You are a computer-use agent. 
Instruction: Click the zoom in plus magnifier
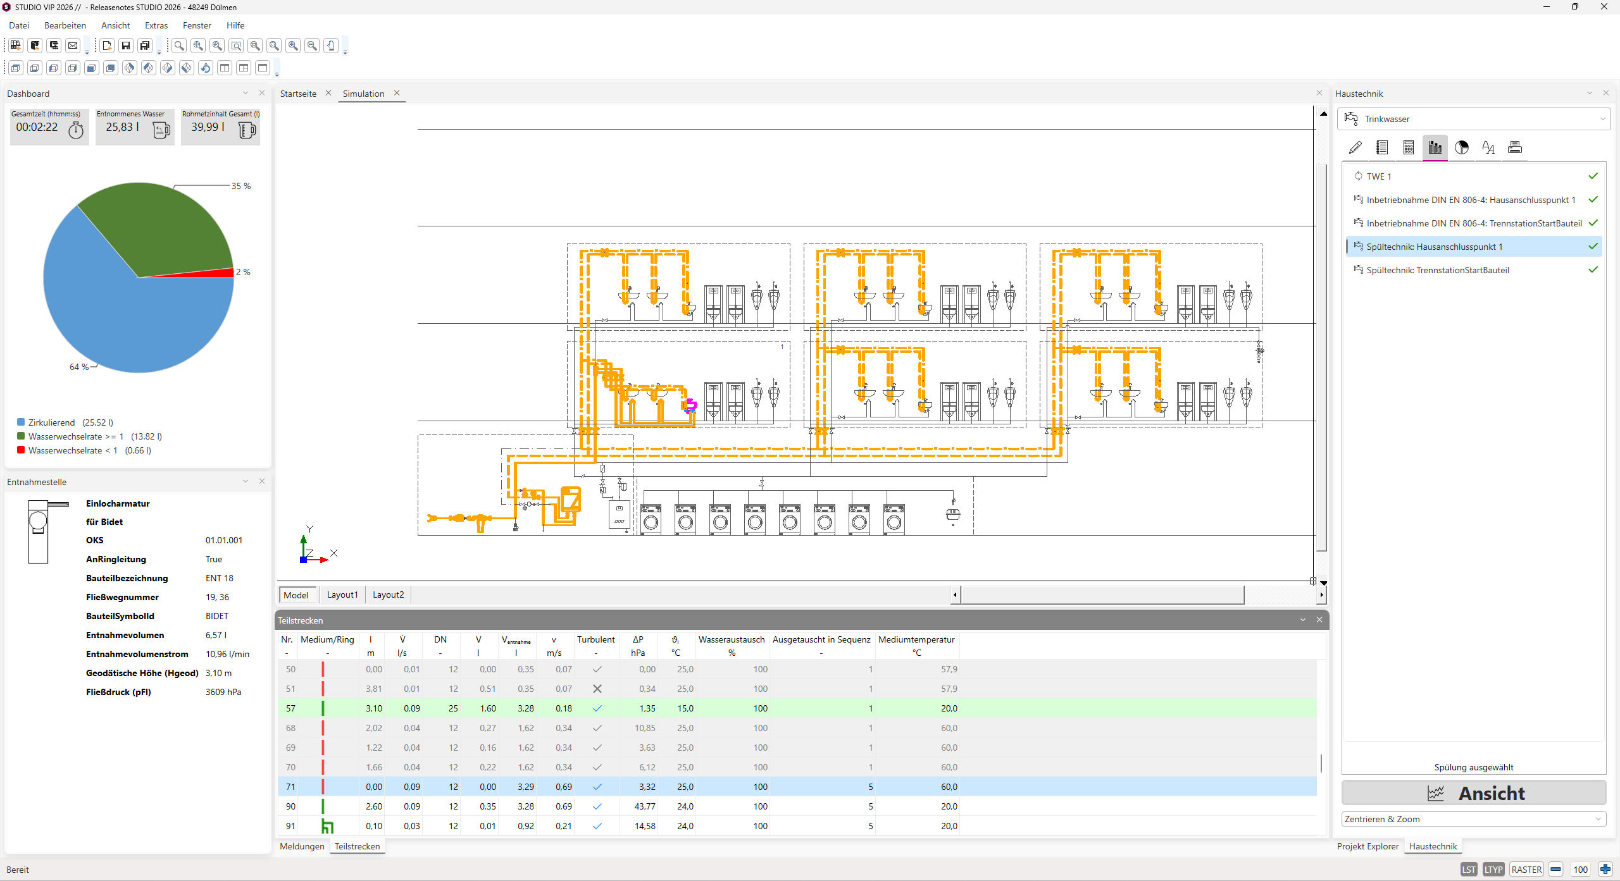tap(293, 46)
